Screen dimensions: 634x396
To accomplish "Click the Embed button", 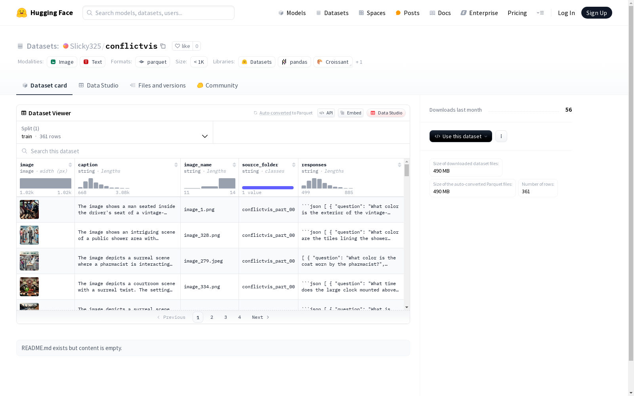I will tap(351, 113).
